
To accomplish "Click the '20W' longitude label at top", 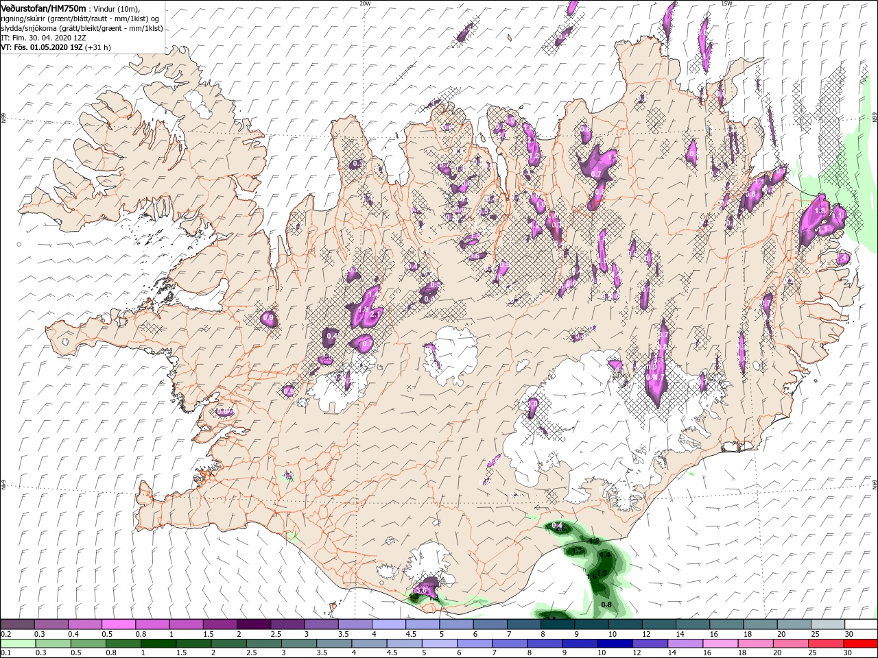I will (365, 3).
